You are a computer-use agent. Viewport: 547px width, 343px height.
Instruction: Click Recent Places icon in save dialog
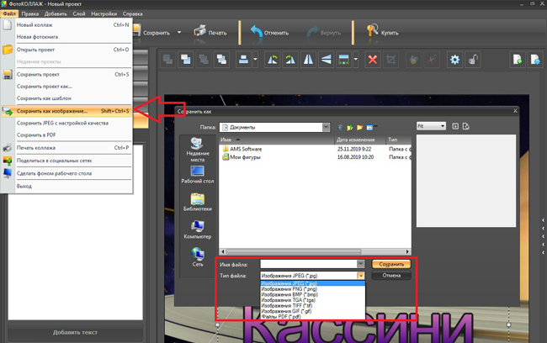point(198,150)
